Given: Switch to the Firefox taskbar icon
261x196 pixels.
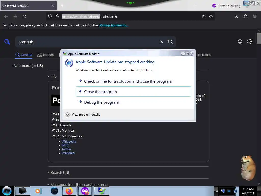Looking at the screenshot, I should click(69, 191).
